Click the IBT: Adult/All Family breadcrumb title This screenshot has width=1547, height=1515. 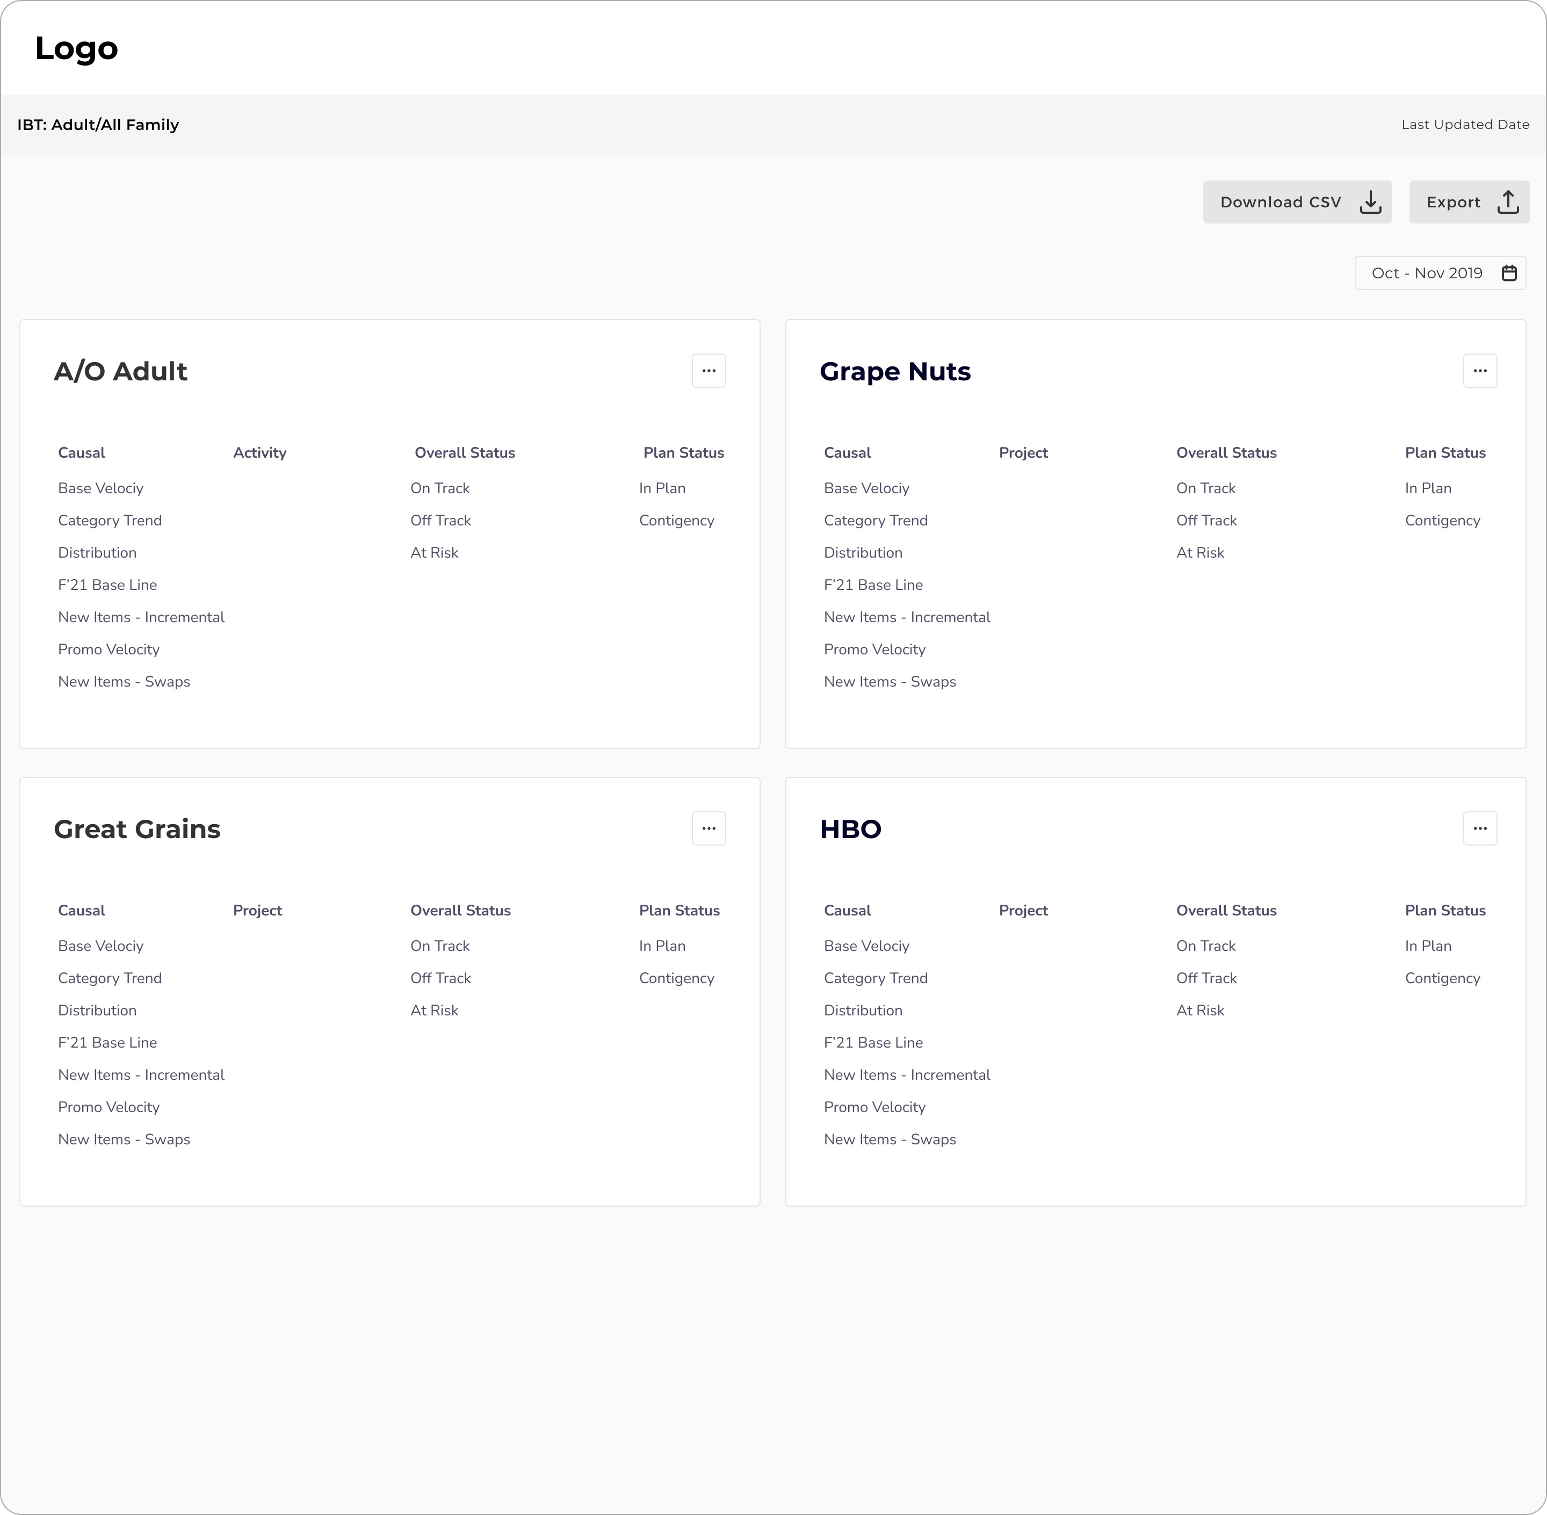pyautogui.click(x=98, y=125)
